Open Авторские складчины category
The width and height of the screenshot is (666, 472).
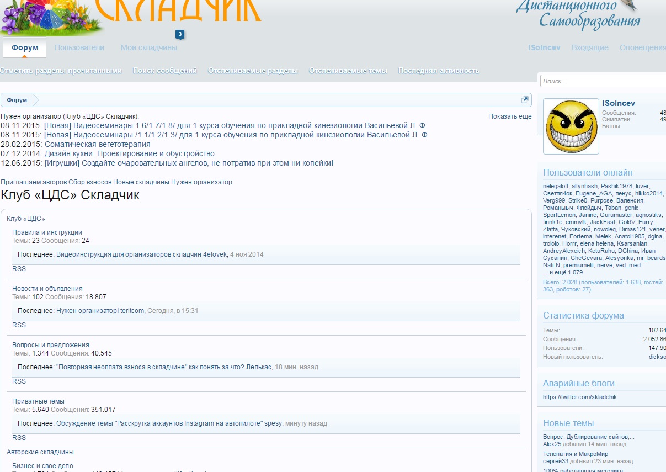(x=40, y=452)
